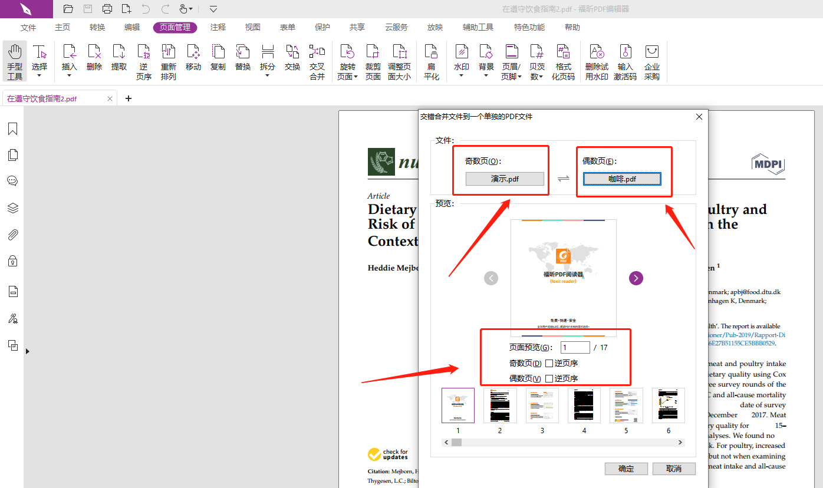Click the thumbnail horizontal scrollbar
Image resolution: width=823 pixels, height=488 pixels.
pyautogui.click(x=563, y=442)
